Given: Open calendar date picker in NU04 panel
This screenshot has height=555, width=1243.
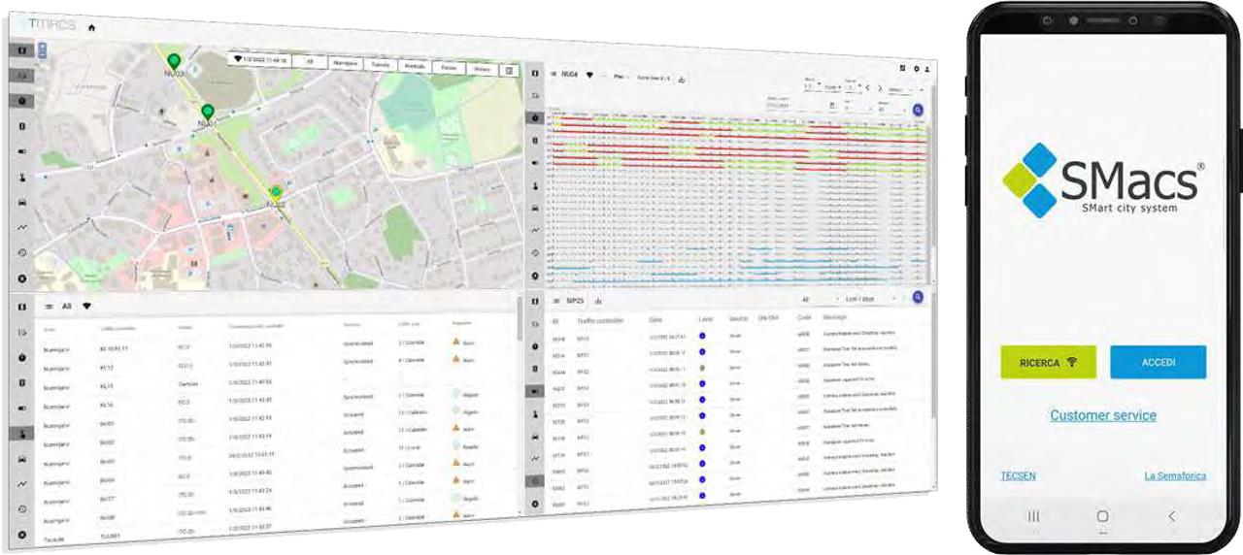Looking at the screenshot, I should pyautogui.click(x=832, y=106).
